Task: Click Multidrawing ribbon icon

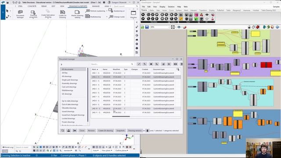Action: coord(93,17)
